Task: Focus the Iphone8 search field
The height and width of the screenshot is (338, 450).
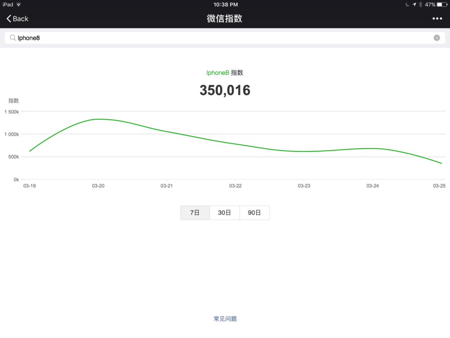Action: (x=225, y=38)
